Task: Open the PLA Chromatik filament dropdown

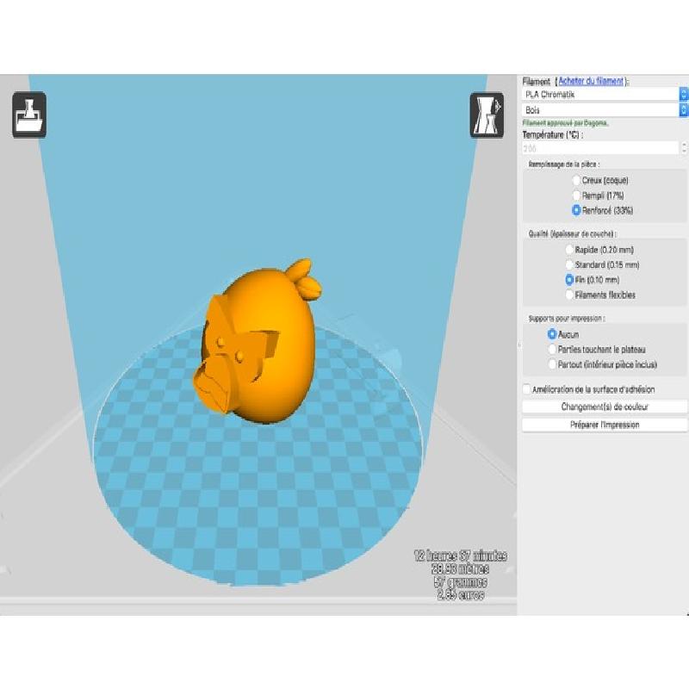Action: coord(605,95)
